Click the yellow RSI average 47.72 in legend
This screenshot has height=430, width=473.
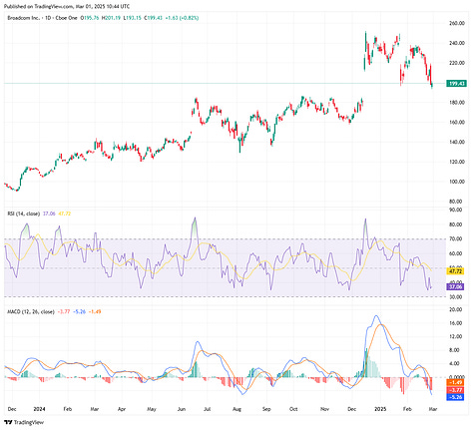pyautogui.click(x=65, y=214)
